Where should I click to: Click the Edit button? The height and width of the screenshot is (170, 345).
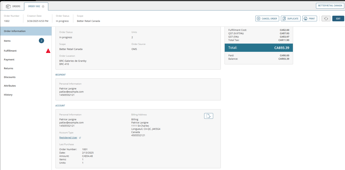pos(338,18)
